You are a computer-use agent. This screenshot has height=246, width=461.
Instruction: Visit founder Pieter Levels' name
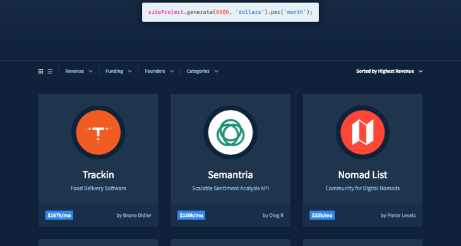402,216
